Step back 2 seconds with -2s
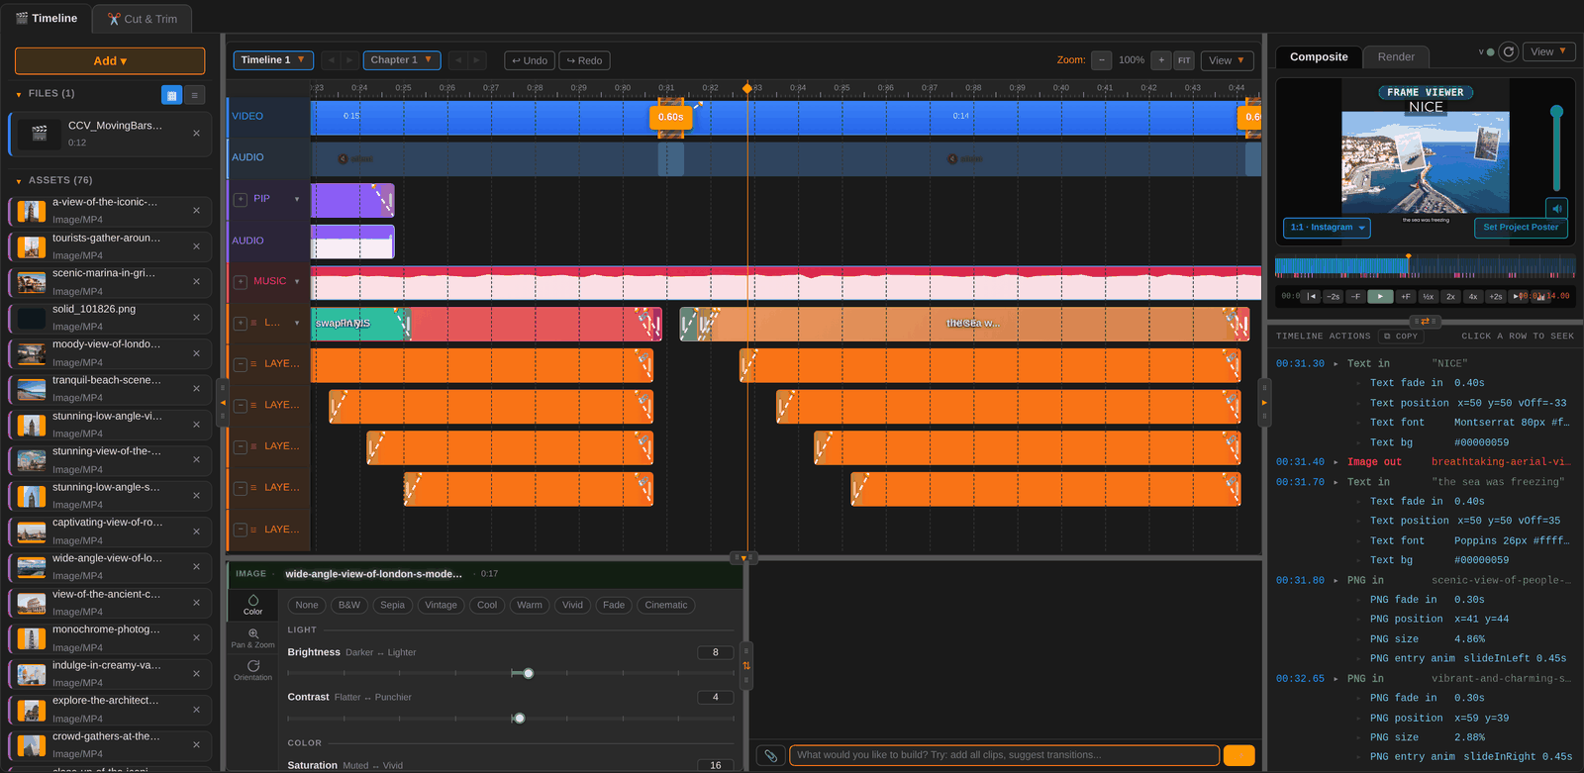The height and width of the screenshot is (773, 1584). (1334, 296)
